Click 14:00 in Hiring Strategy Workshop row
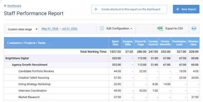The image size is (203, 102). [167, 84]
